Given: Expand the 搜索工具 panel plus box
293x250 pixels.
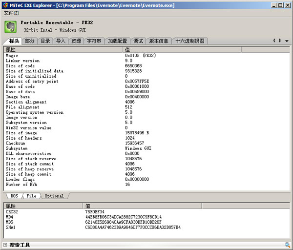Looking at the screenshot, I should pyautogui.click(x=5, y=245).
